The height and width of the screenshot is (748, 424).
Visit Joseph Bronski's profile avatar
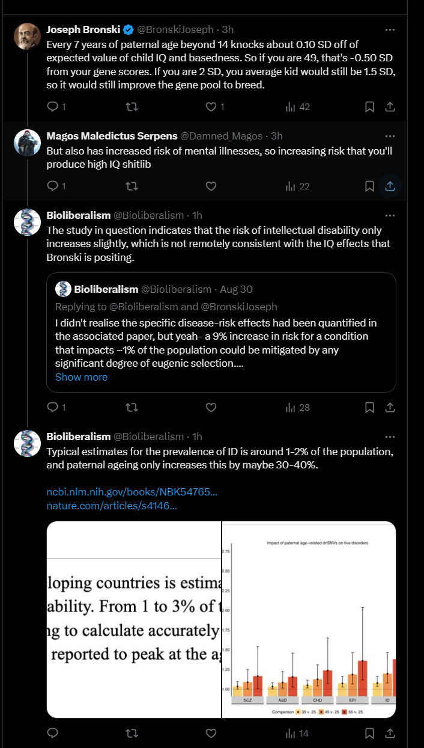click(x=27, y=37)
